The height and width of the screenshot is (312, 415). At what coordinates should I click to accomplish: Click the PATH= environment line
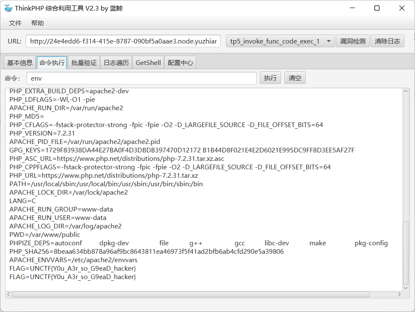[x=106, y=184]
